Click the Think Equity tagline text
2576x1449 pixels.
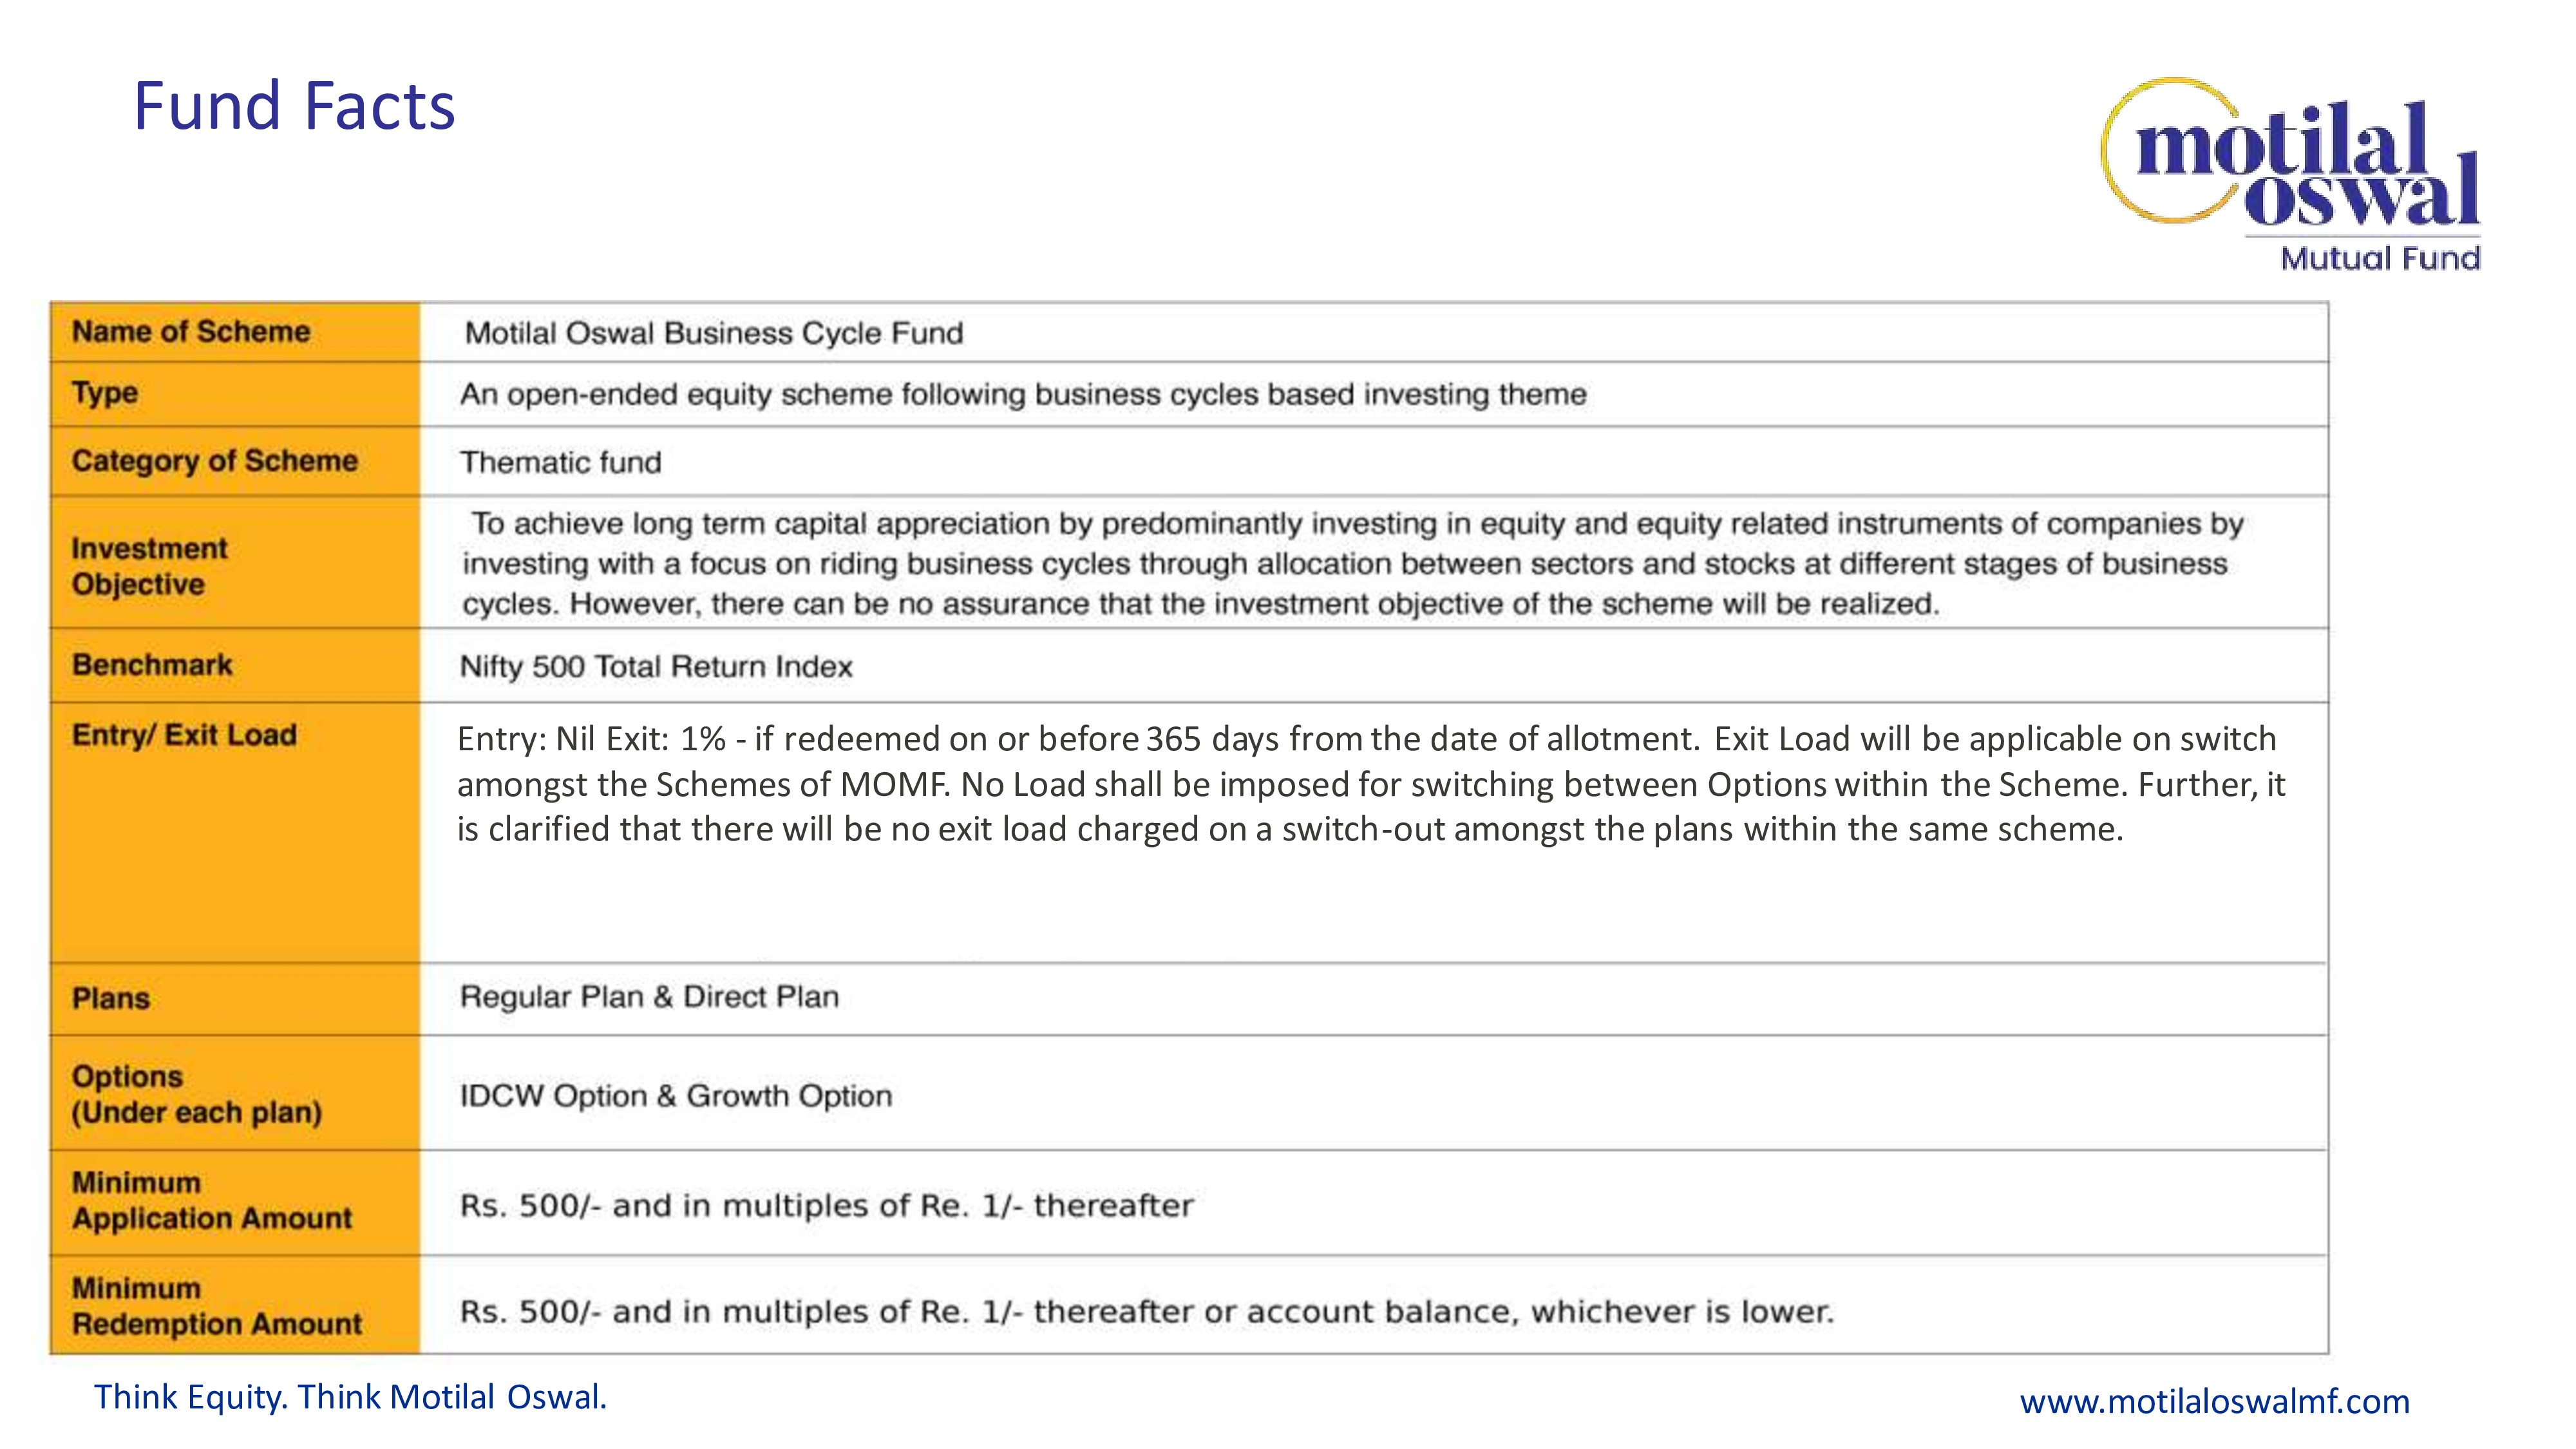click(x=350, y=1397)
